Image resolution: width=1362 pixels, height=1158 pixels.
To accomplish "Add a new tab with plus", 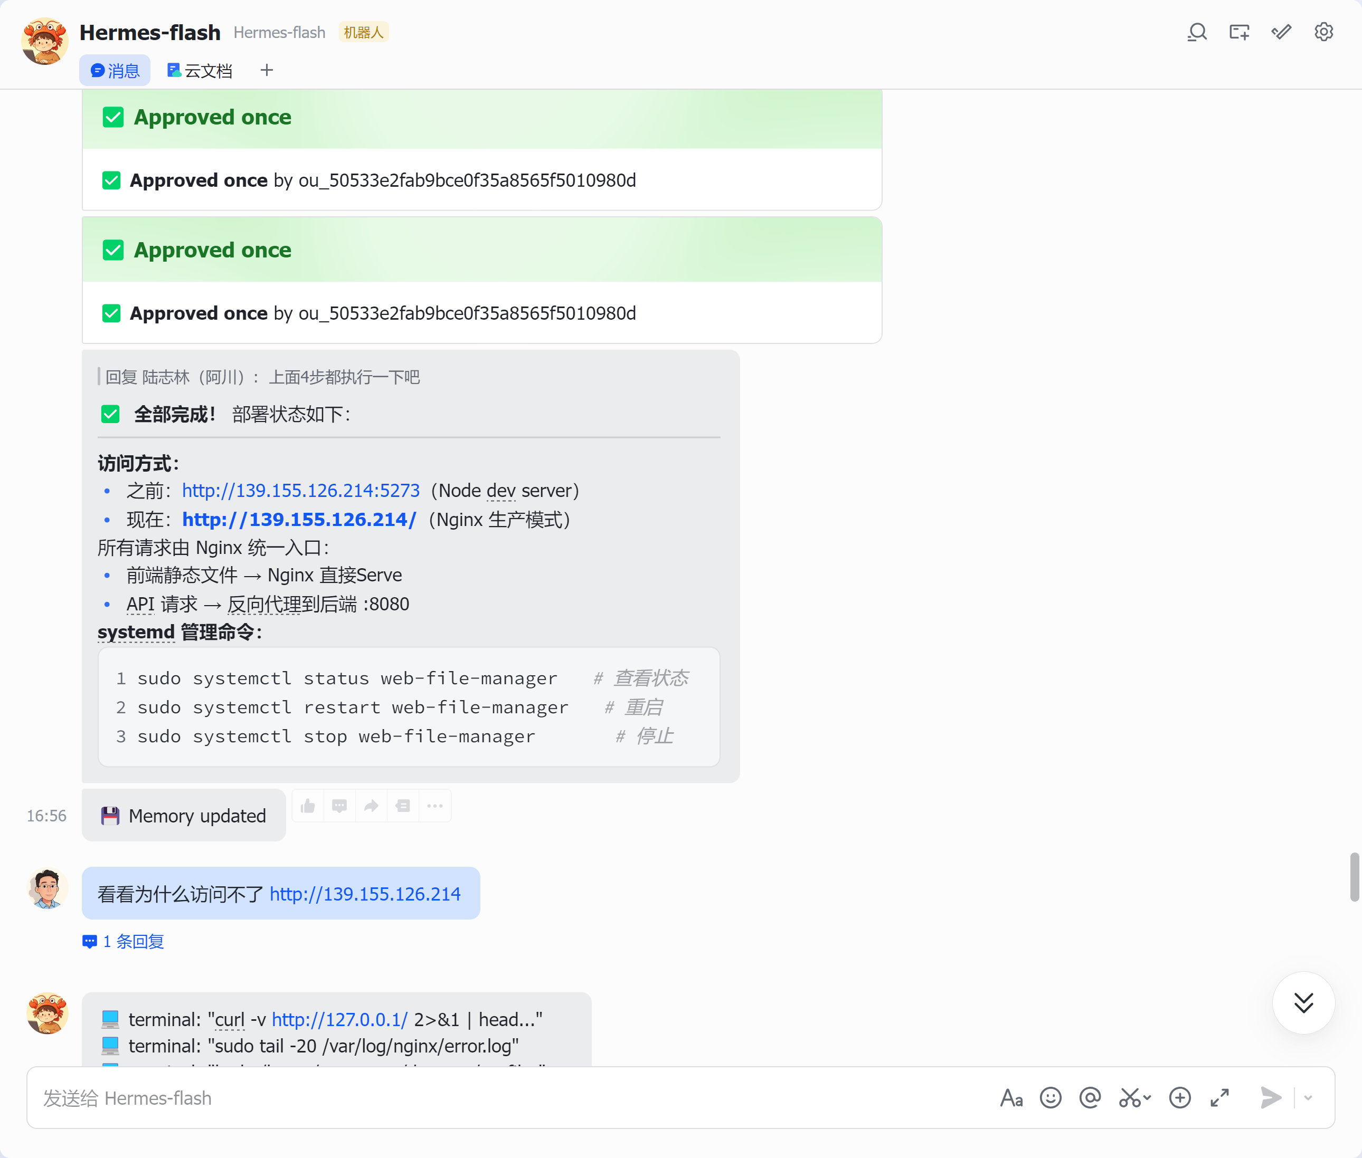I will (x=267, y=70).
